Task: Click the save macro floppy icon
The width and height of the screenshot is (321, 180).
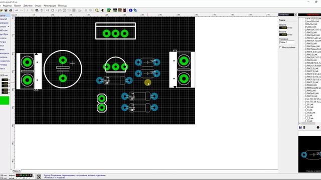Action: click(x=300, y=127)
